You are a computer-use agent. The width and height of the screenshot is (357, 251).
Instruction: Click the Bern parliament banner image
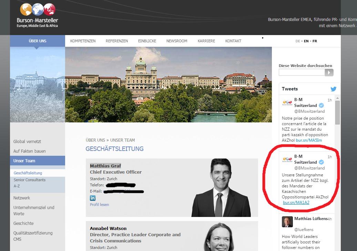pos(169,85)
